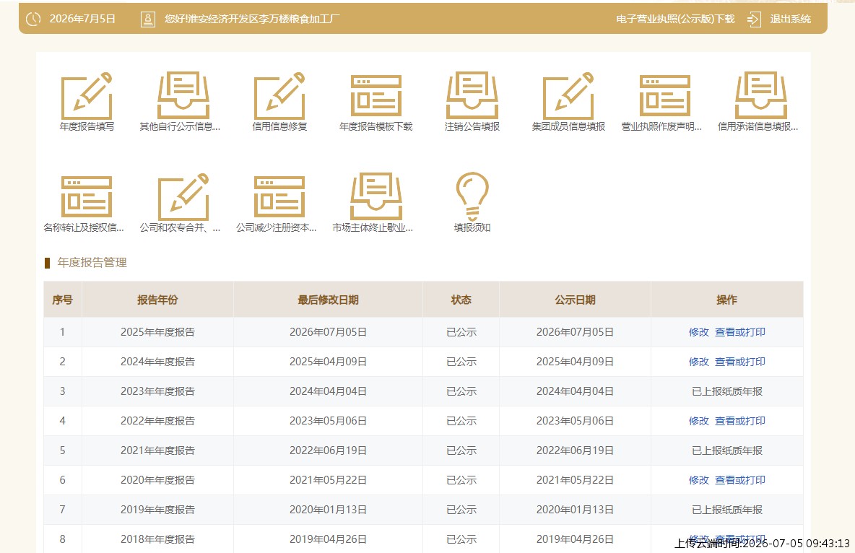Open the 注销公告填报 icon
The image size is (855, 553).
tap(472, 95)
